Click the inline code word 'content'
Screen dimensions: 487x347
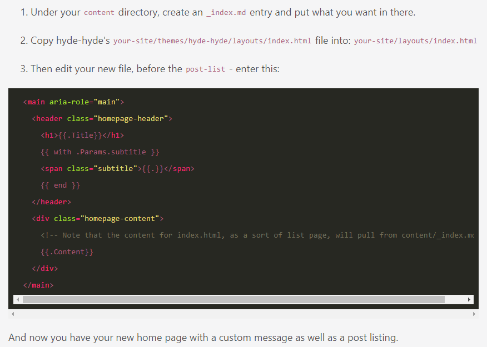[99, 13]
